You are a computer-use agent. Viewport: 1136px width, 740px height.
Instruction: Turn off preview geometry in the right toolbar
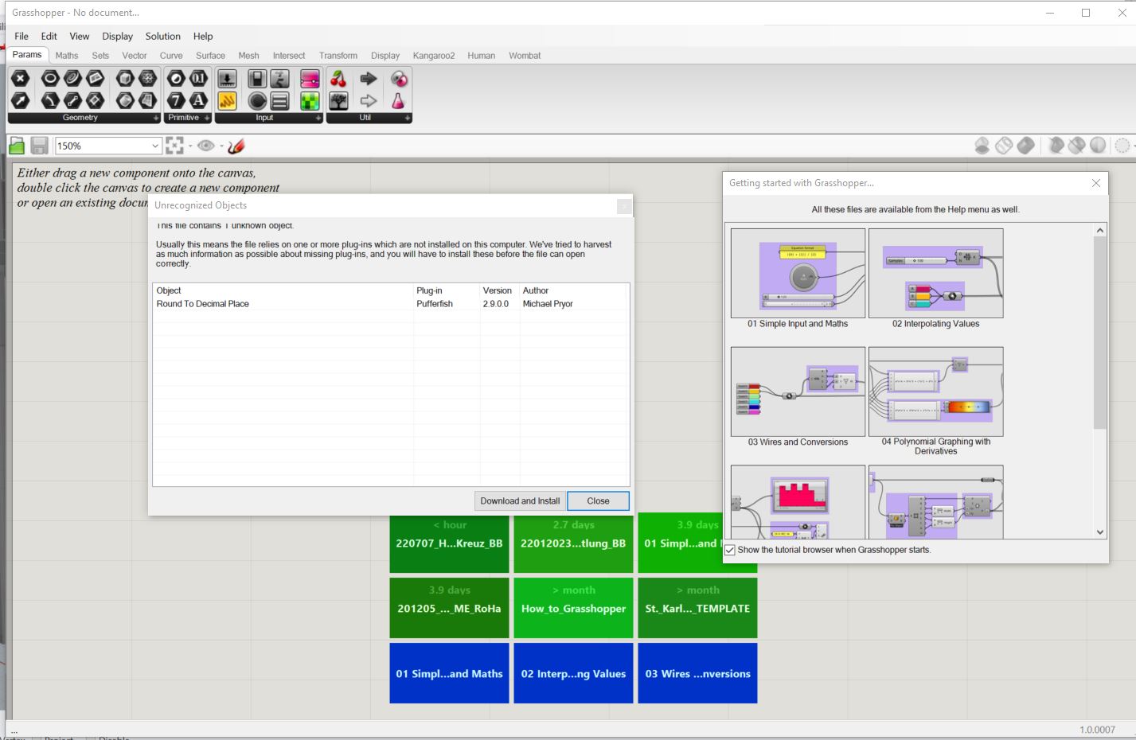(x=982, y=146)
